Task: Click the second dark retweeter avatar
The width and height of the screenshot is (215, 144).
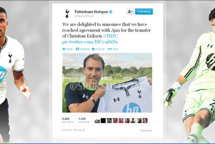Action: click(x=103, y=121)
